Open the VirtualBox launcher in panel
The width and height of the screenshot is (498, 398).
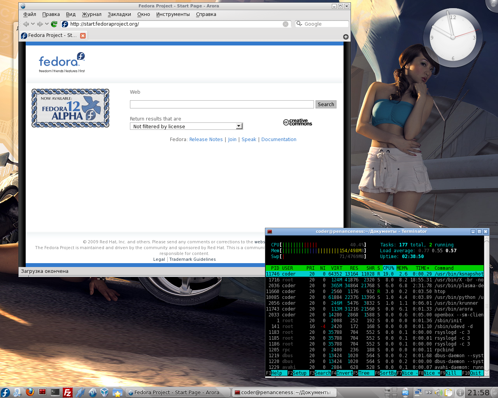pos(104,393)
